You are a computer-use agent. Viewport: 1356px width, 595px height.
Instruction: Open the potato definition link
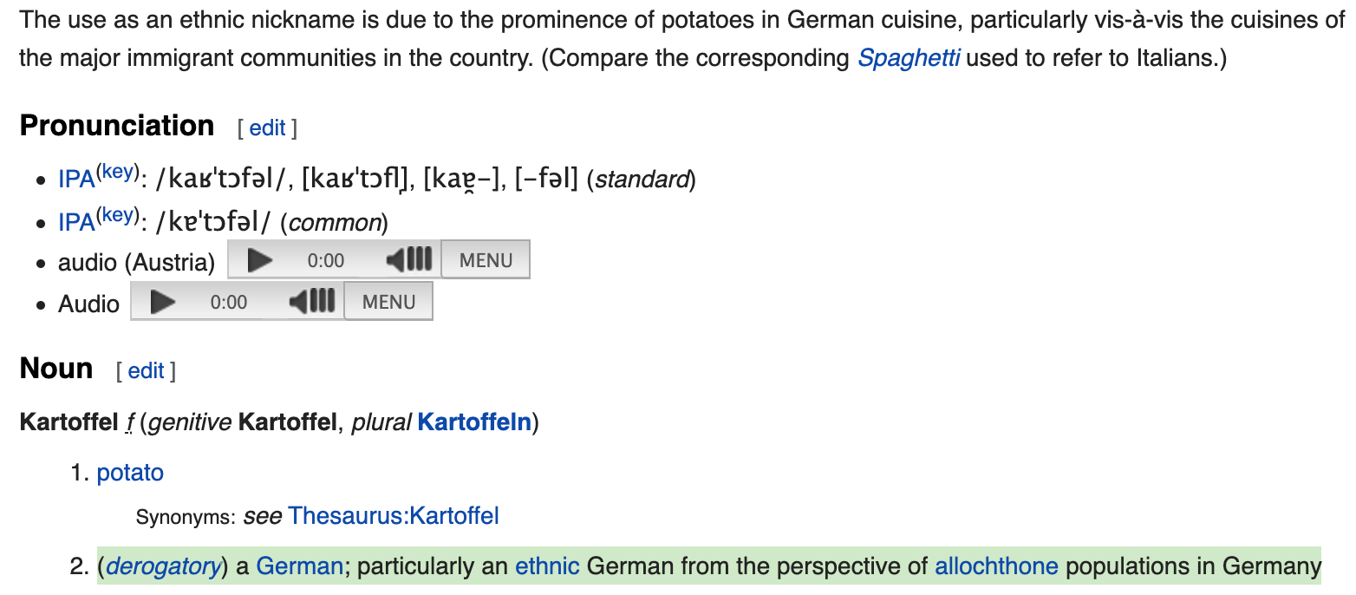tap(130, 473)
